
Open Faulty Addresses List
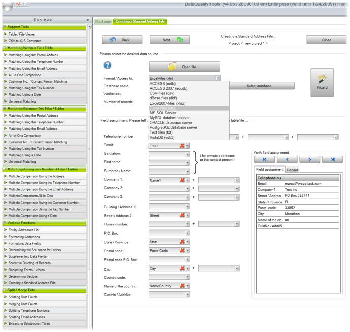click(44, 230)
